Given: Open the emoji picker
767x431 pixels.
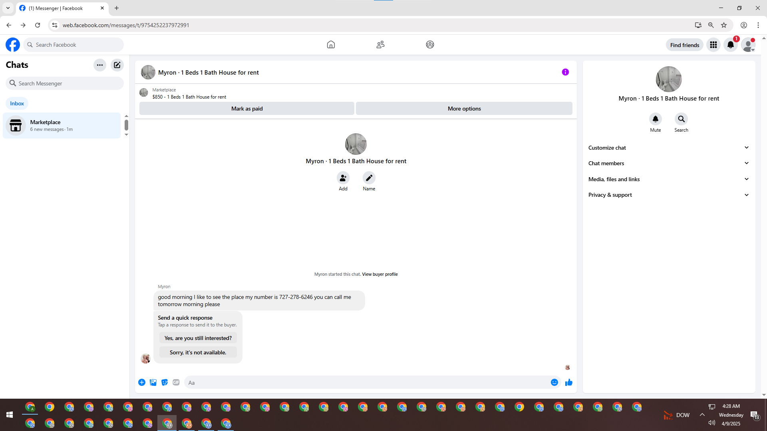Looking at the screenshot, I should (x=554, y=383).
